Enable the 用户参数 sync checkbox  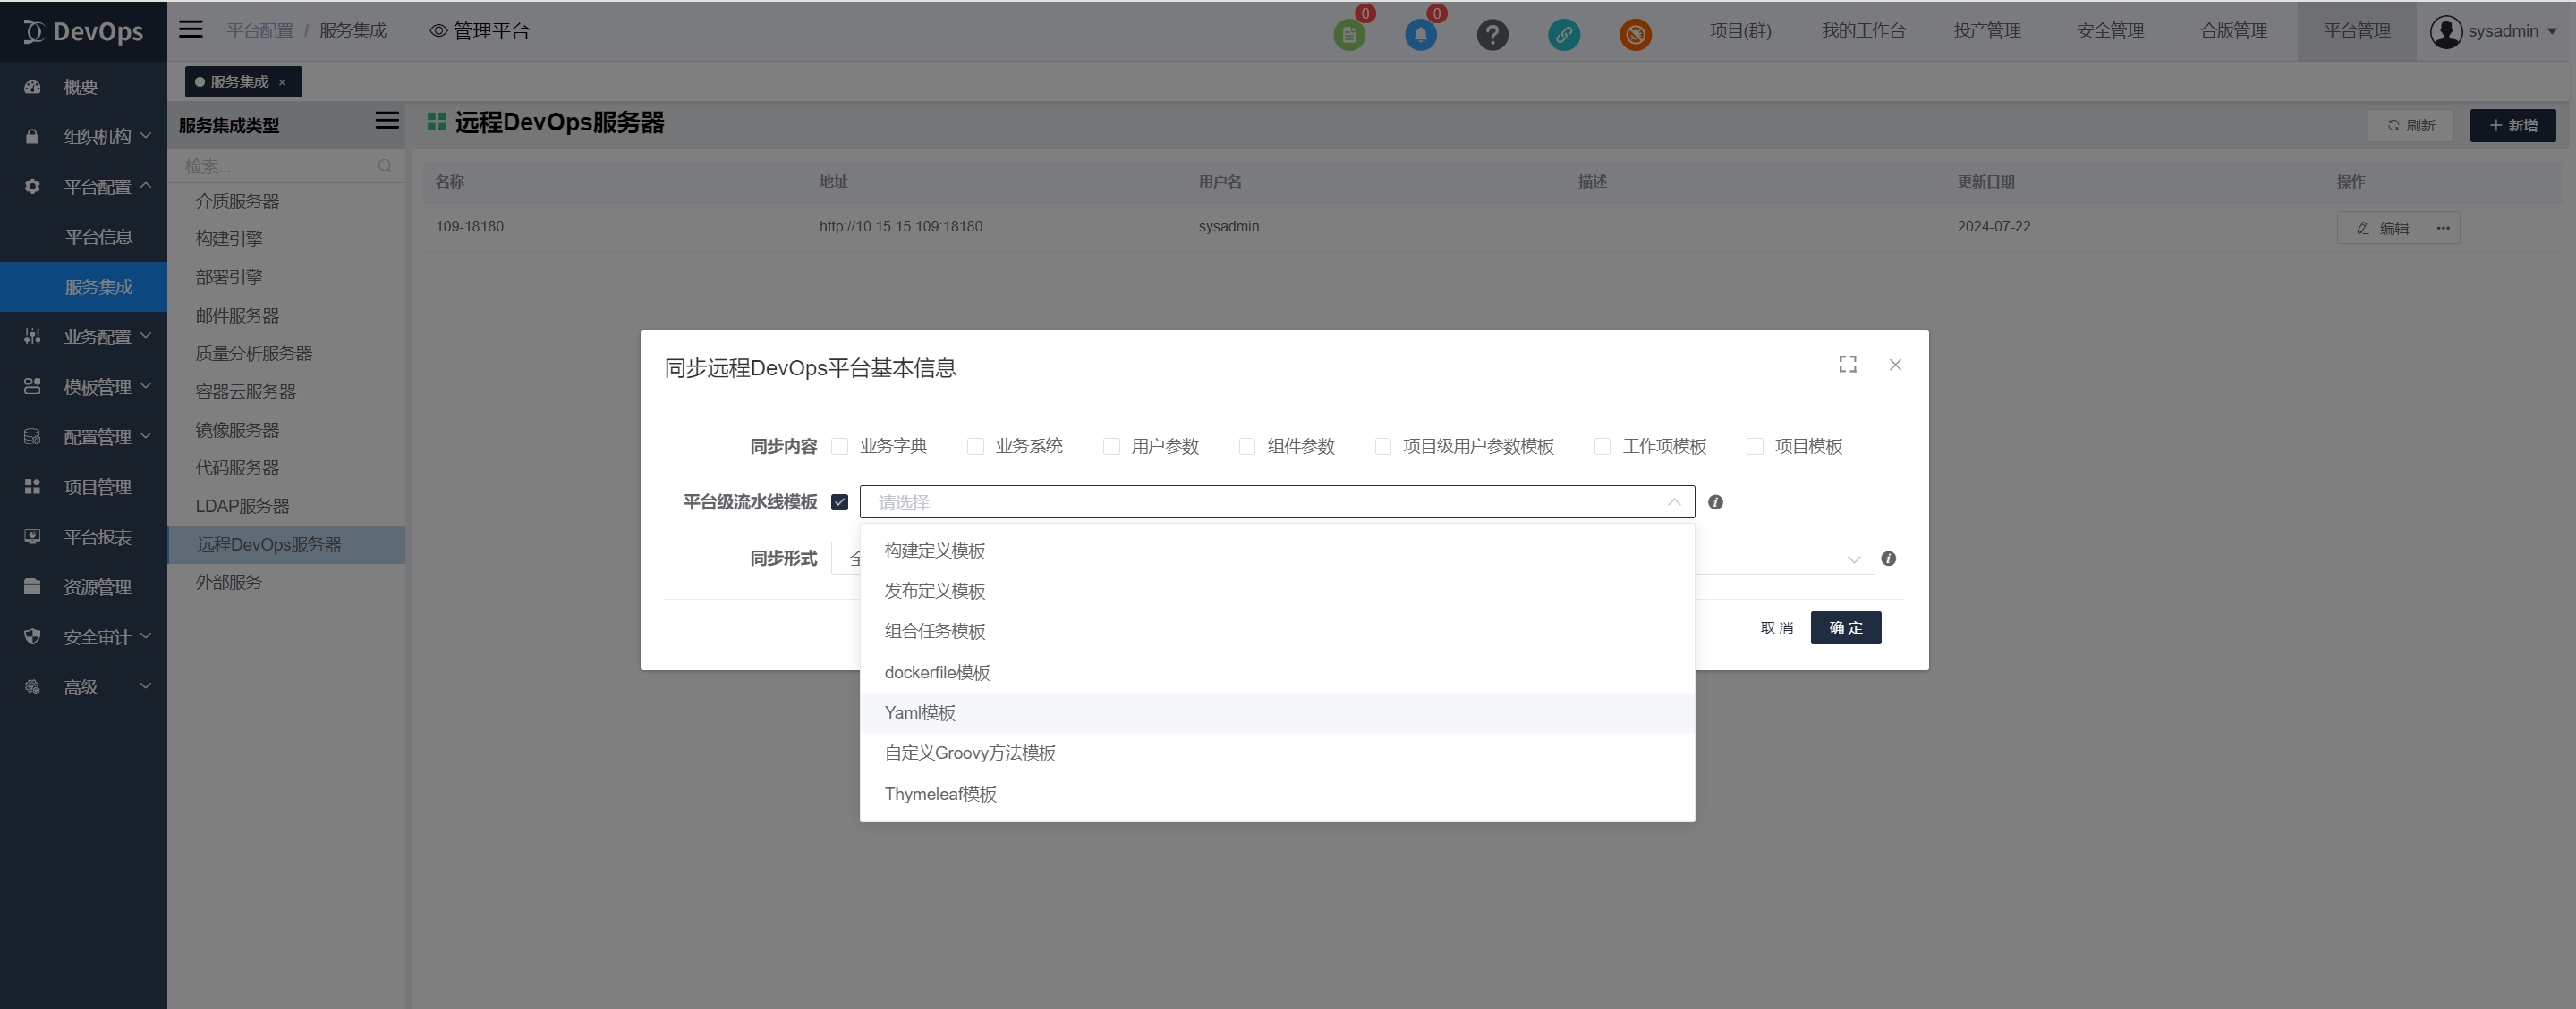(1111, 447)
